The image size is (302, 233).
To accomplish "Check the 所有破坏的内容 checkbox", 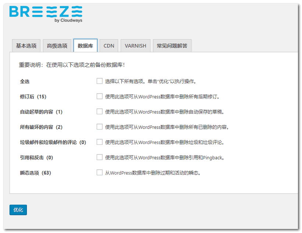I will click(99, 127).
